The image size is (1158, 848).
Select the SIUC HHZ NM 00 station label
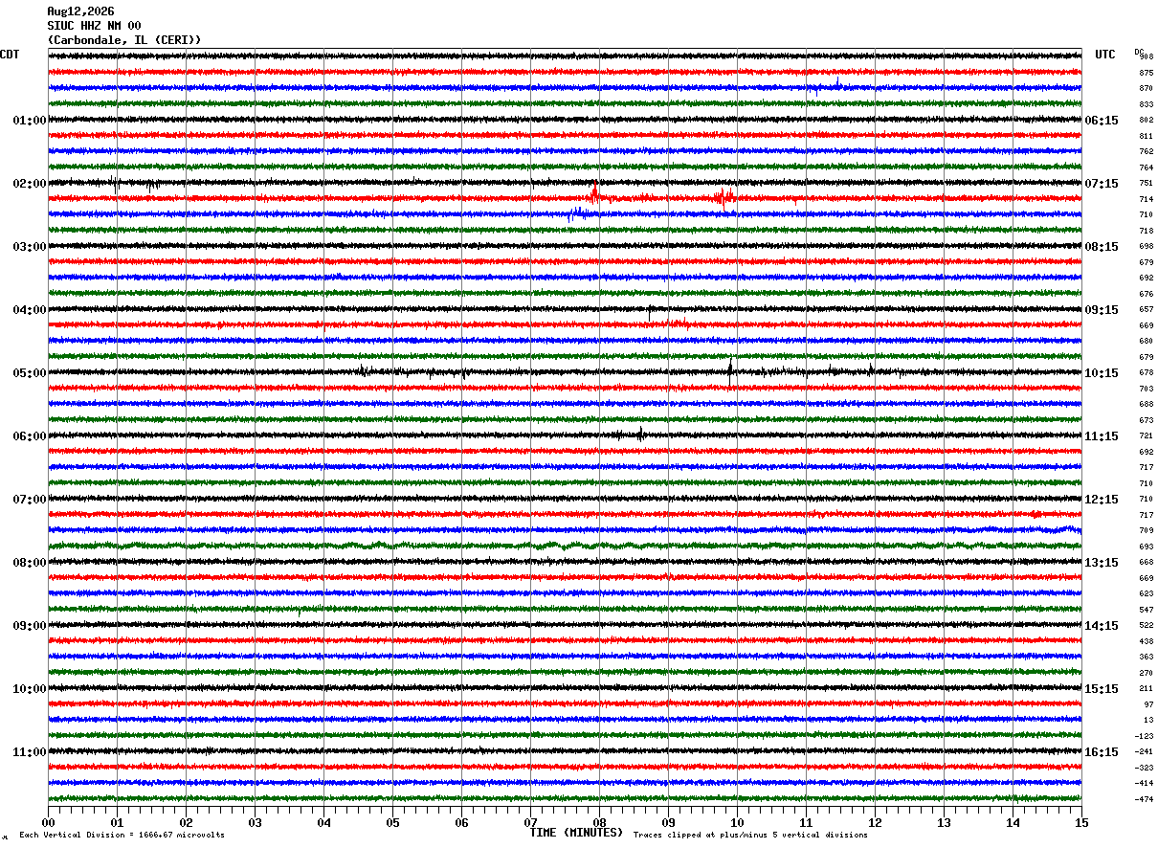(94, 26)
